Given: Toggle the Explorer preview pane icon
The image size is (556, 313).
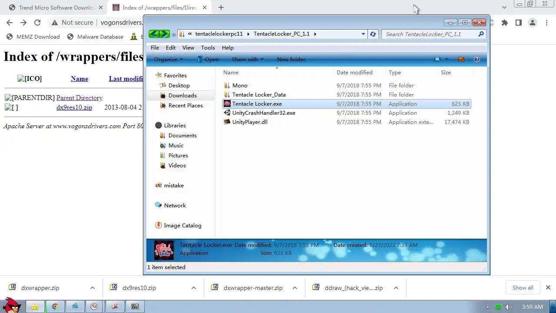Looking at the screenshot, I should pos(461,59).
